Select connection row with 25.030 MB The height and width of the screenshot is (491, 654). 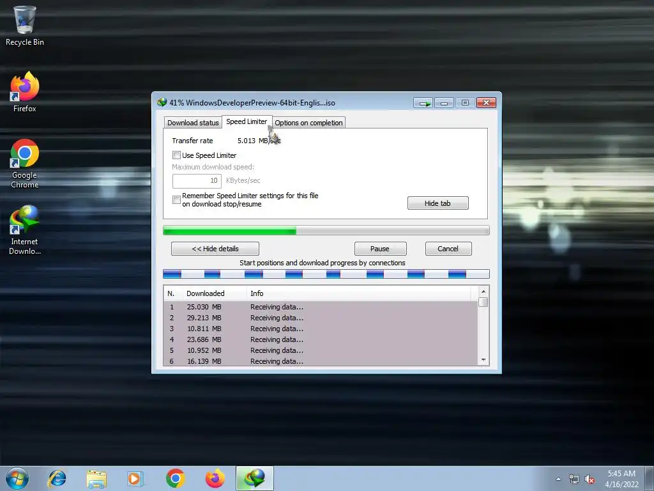(x=321, y=307)
